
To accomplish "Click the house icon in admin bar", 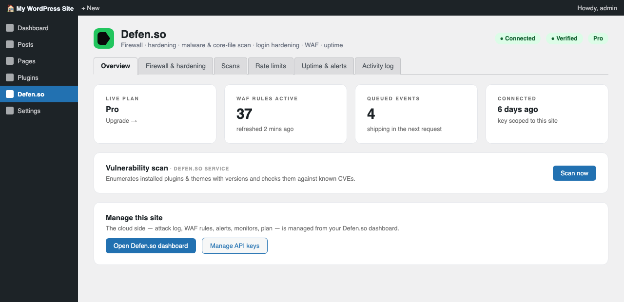I will pyautogui.click(x=10, y=8).
